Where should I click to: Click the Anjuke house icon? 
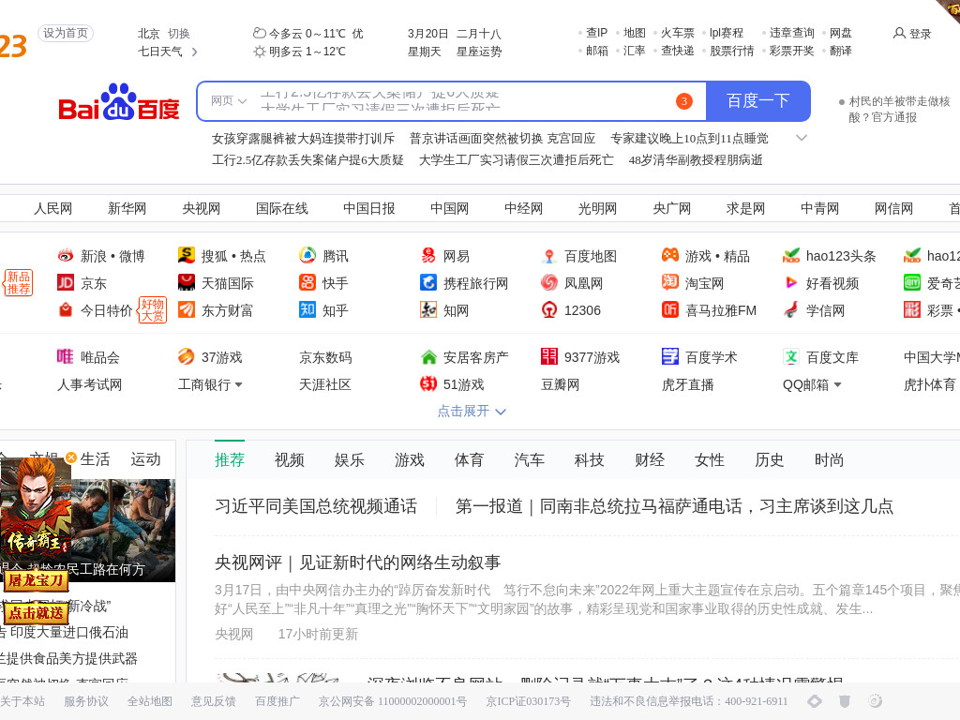pyautogui.click(x=428, y=356)
